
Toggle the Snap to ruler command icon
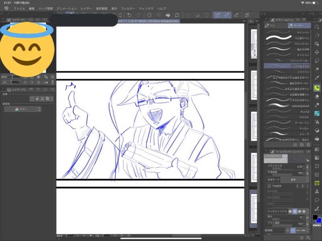[218, 15]
